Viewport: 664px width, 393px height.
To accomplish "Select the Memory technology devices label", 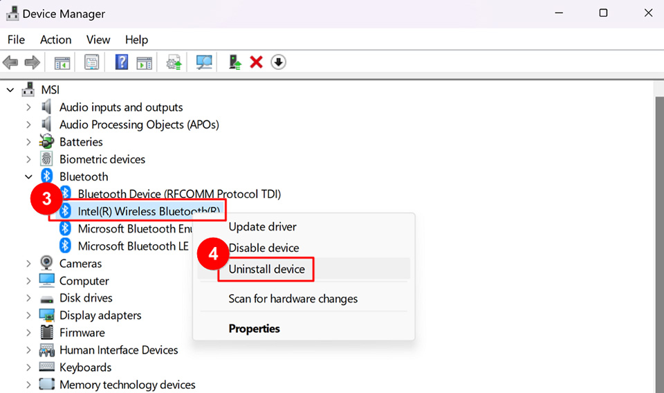I will [x=127, y=385].
